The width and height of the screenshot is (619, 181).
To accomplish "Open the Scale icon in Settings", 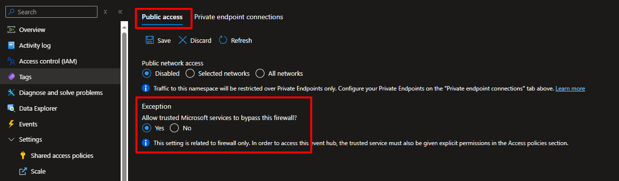I will click(x=23, y=172).
